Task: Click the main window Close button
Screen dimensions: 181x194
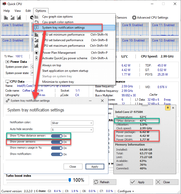Action: [167, 182]
